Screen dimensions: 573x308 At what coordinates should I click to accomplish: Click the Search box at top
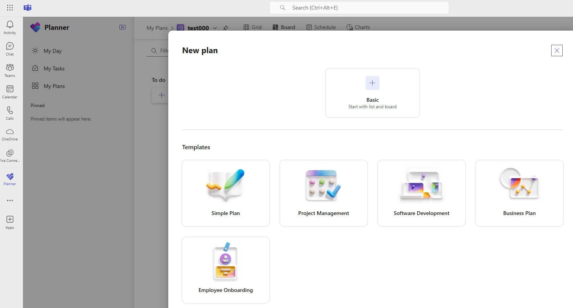(359, 8)
